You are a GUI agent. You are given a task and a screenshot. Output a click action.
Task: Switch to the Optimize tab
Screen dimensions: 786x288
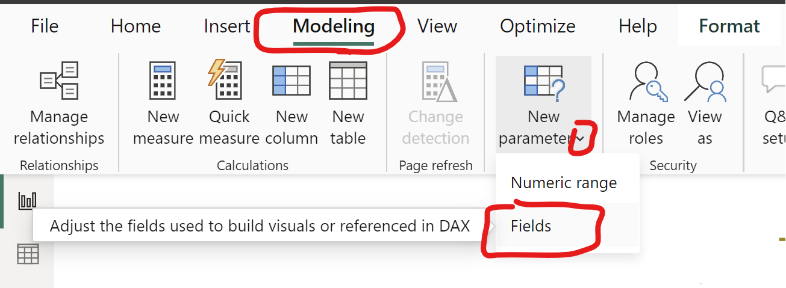click(x=537, y=26)
